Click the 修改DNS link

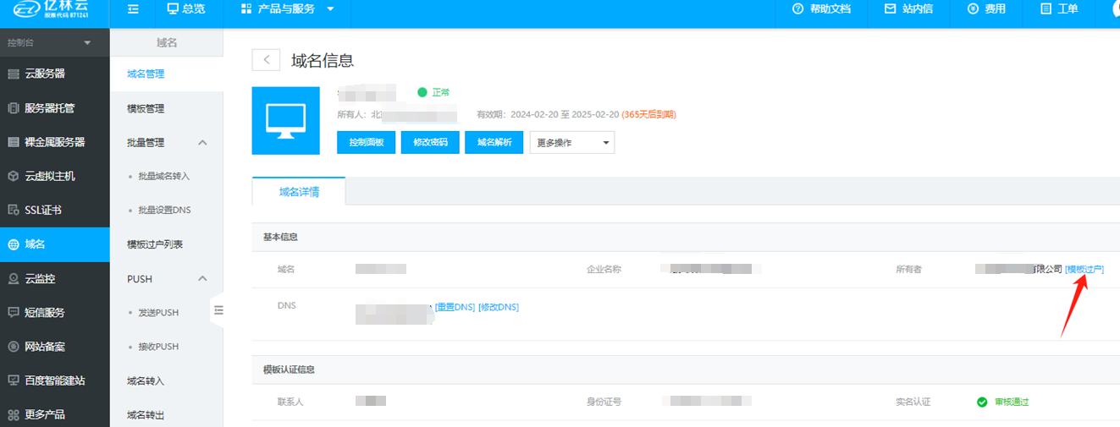point(499,307)
